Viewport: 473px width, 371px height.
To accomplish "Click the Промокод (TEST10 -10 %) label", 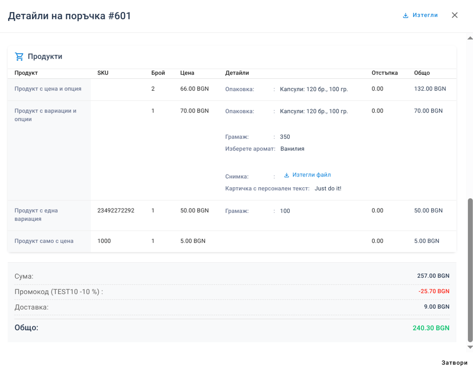I will coord(59,292).
